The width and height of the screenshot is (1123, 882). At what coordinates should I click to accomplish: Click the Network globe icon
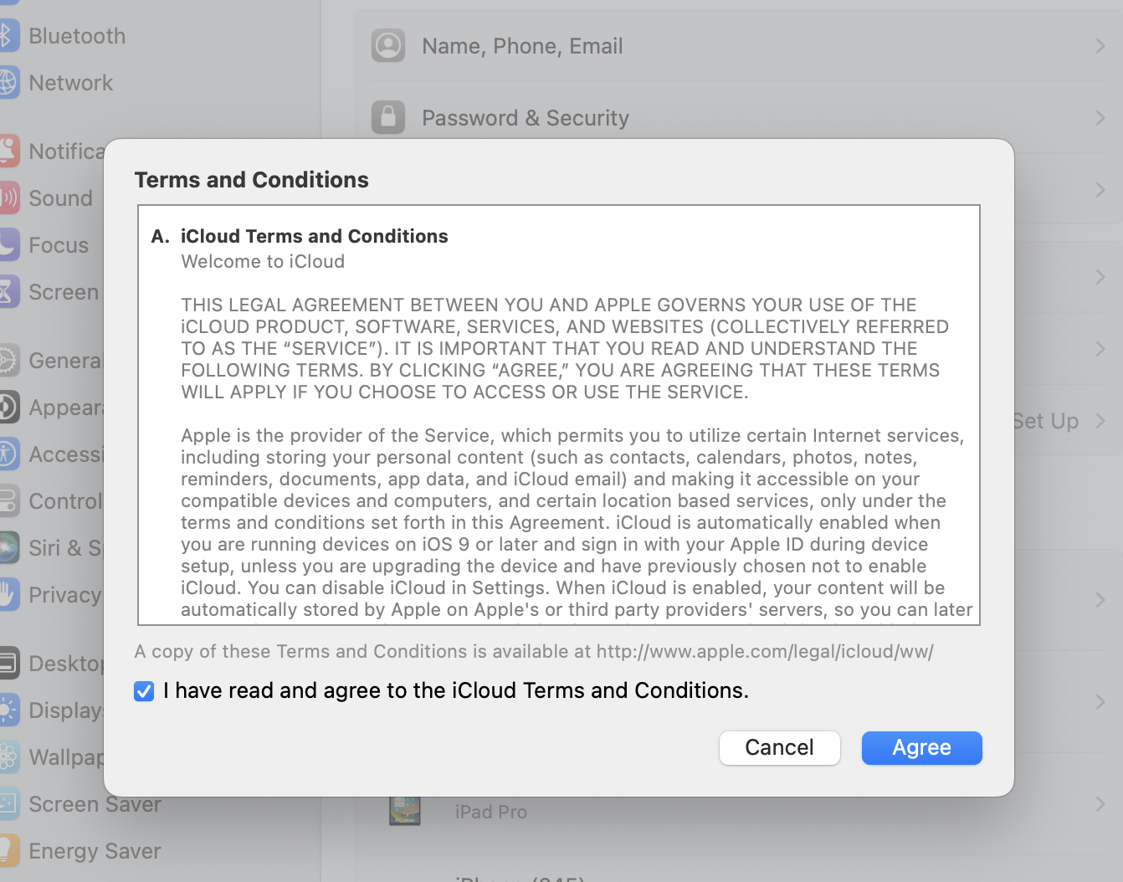8,83
